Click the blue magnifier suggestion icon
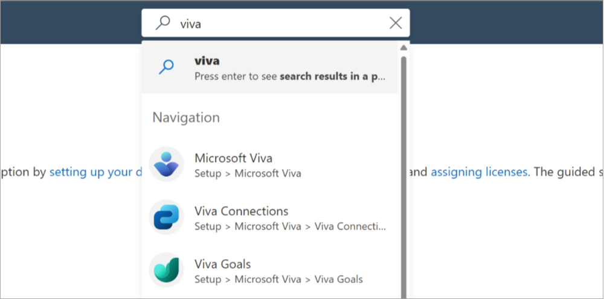This screenshot has height=299, width=604. pos(167,67)
